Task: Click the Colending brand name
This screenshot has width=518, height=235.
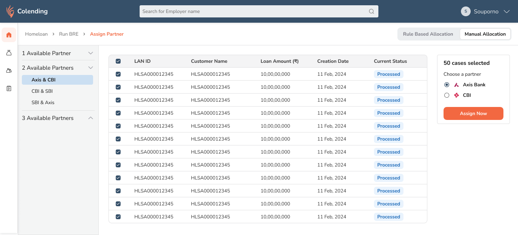Action: point(32,11)
